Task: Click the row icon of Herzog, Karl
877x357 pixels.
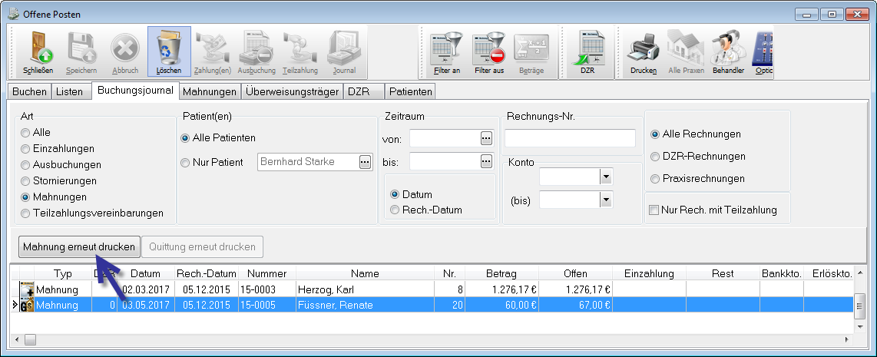Action: [x=27, y=289]
